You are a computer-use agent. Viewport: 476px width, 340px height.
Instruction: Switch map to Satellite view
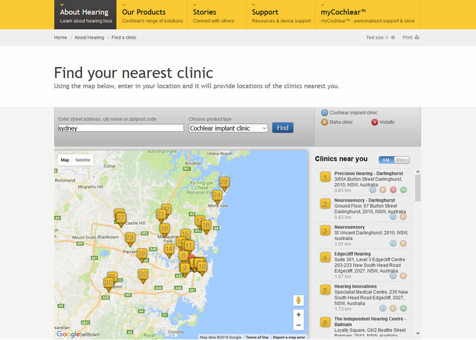(x=82, y=160)
